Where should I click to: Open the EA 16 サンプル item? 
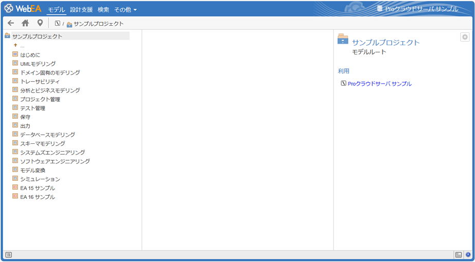(38, 197)
